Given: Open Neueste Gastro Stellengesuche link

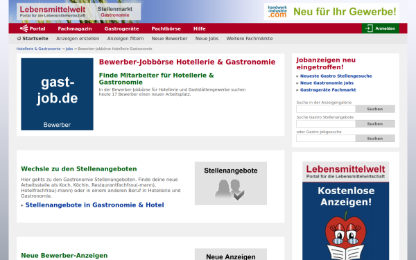Looking at the screenshot, I should (x=336, y=76).
